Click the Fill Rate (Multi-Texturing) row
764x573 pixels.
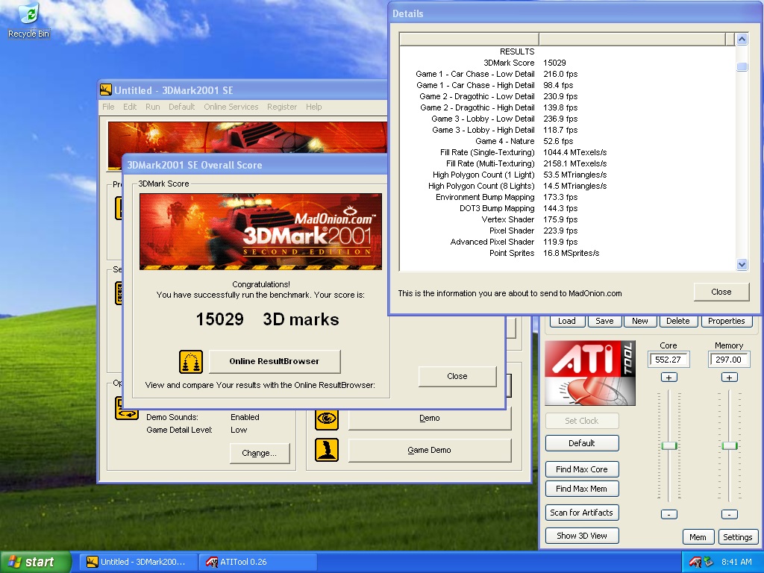(567, 163)
